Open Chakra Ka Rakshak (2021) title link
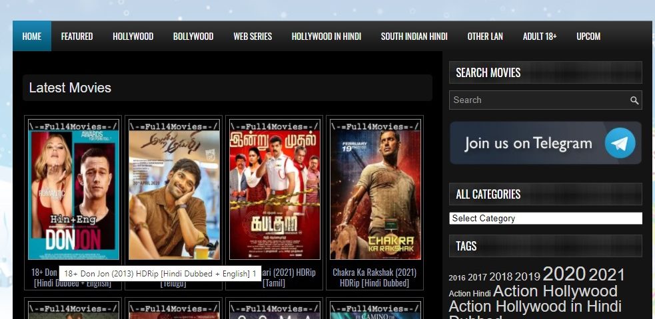This screenshot has width=655, height=319. (x=374, y=277)
